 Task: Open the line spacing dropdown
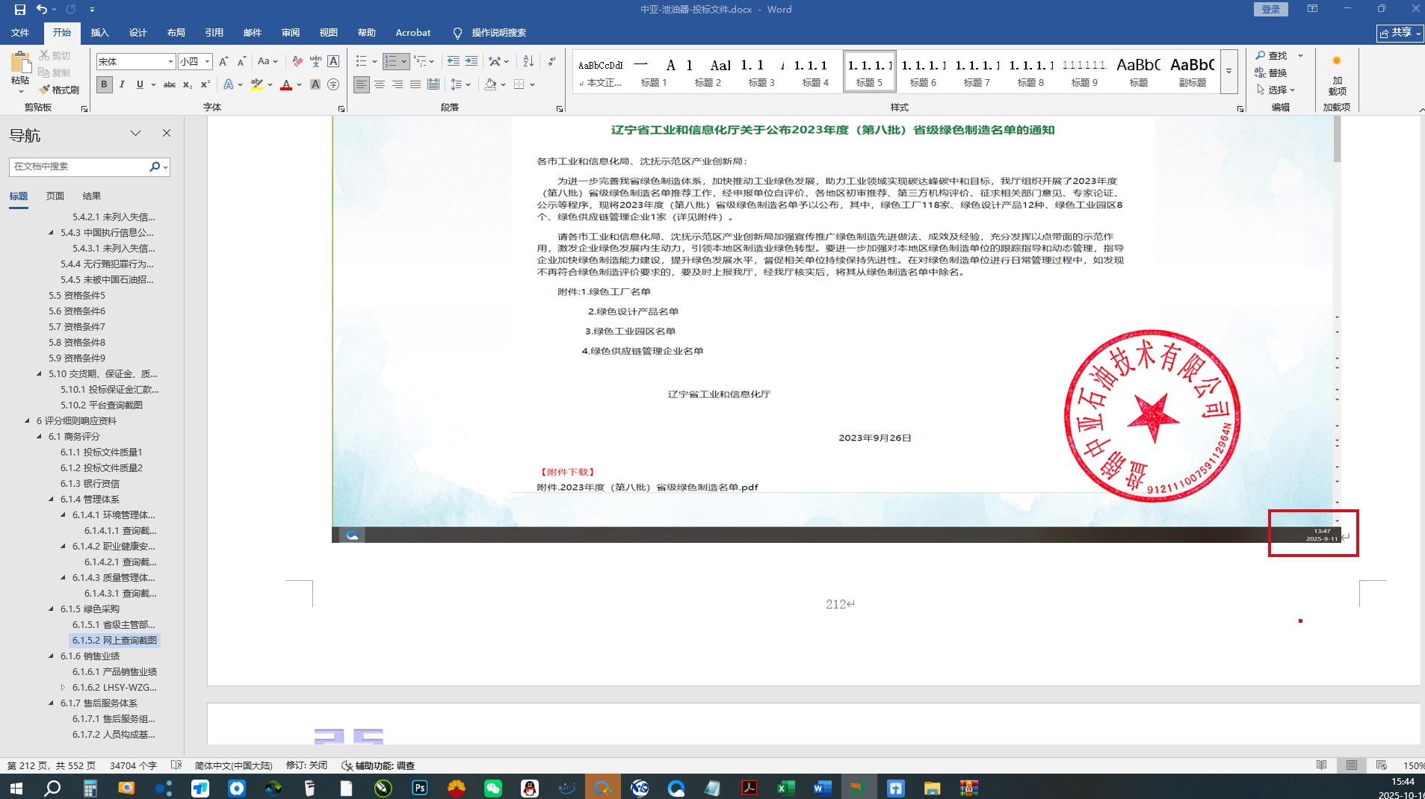point(460,84)
